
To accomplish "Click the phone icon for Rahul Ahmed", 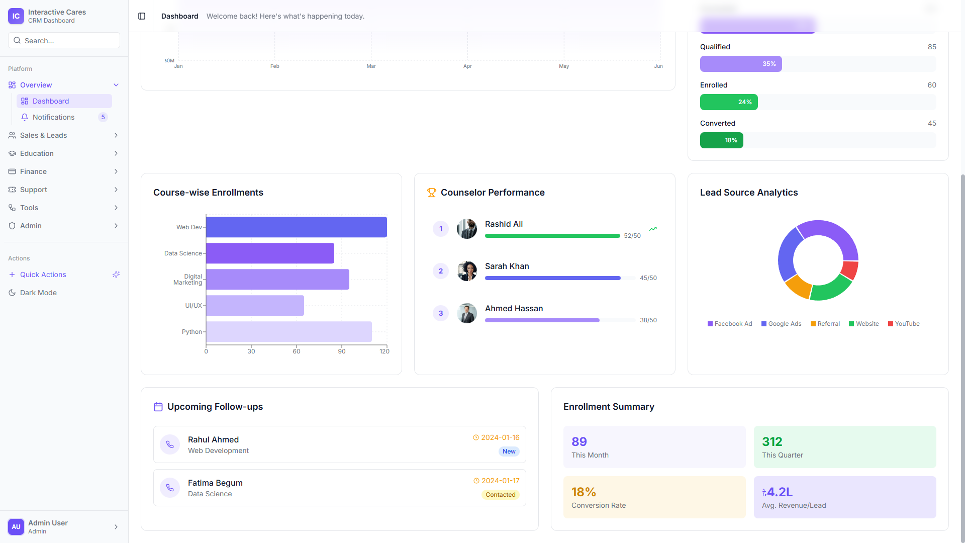I will click(x=170, y=444).
